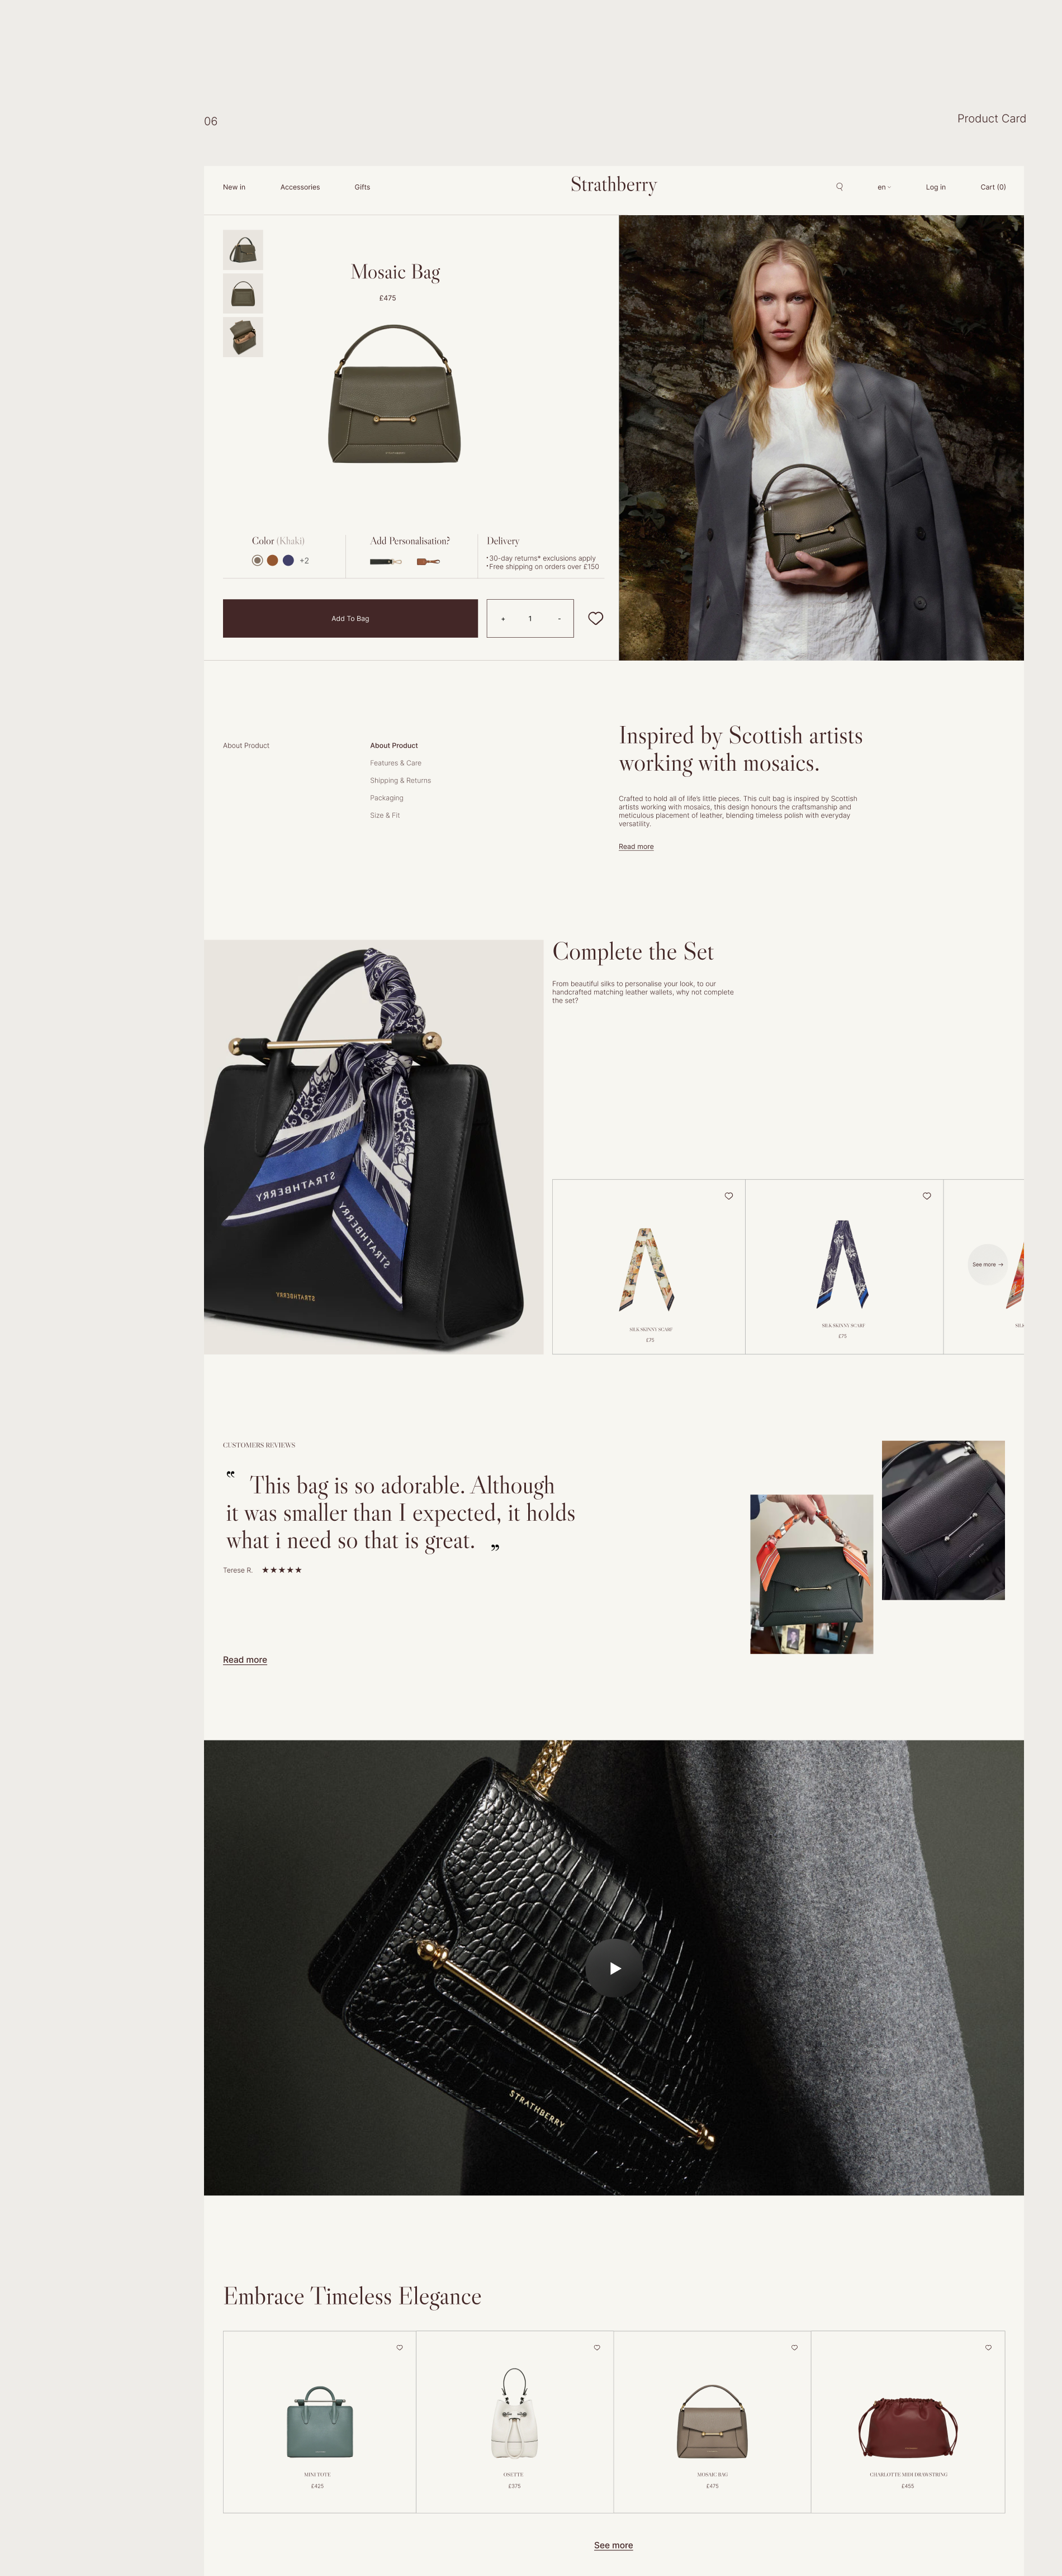The width and height of the screenshot is (1062, 2576).
Task: Select the Khaki color swatch
Action: pos(257,561)
